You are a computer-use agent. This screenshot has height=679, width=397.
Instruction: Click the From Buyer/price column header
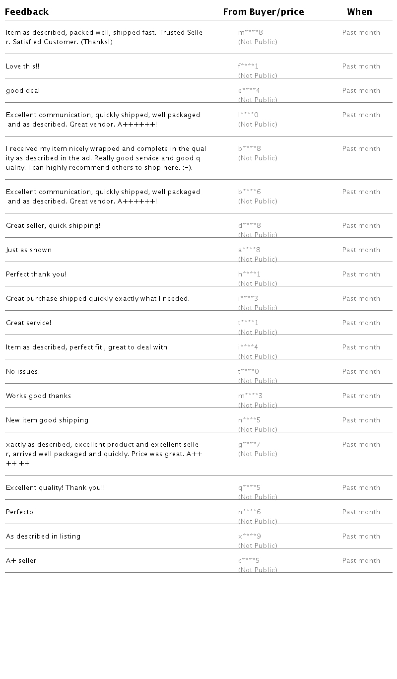(x=263, y=12)
